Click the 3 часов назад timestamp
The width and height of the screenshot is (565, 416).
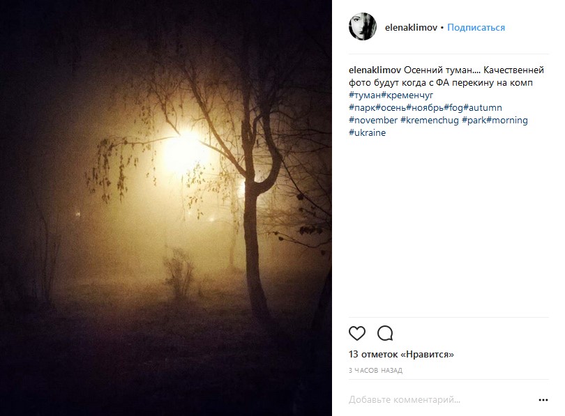click(x=375, y=370)
